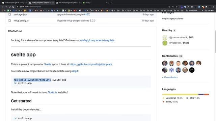The image size is (216, 121).
Task: Close the Node.js browser tab
Action: [x=107, y=3]
